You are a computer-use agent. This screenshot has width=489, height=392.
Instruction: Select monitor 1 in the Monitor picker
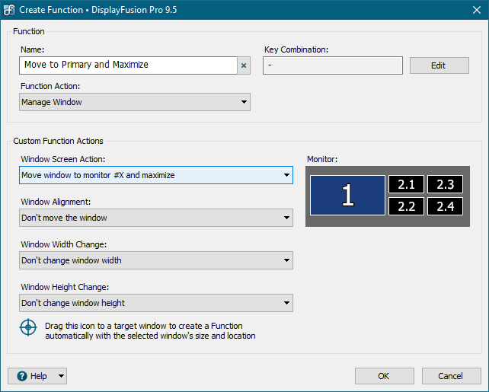point(347,196)
